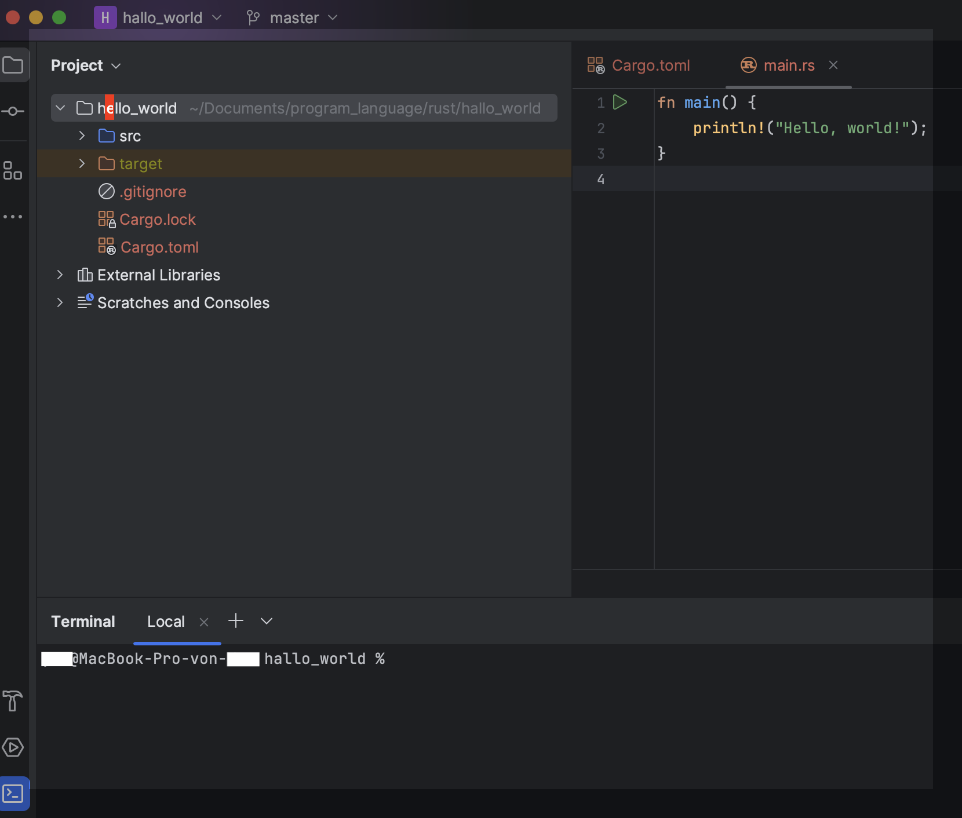Close the Local terminal tab

204,622
